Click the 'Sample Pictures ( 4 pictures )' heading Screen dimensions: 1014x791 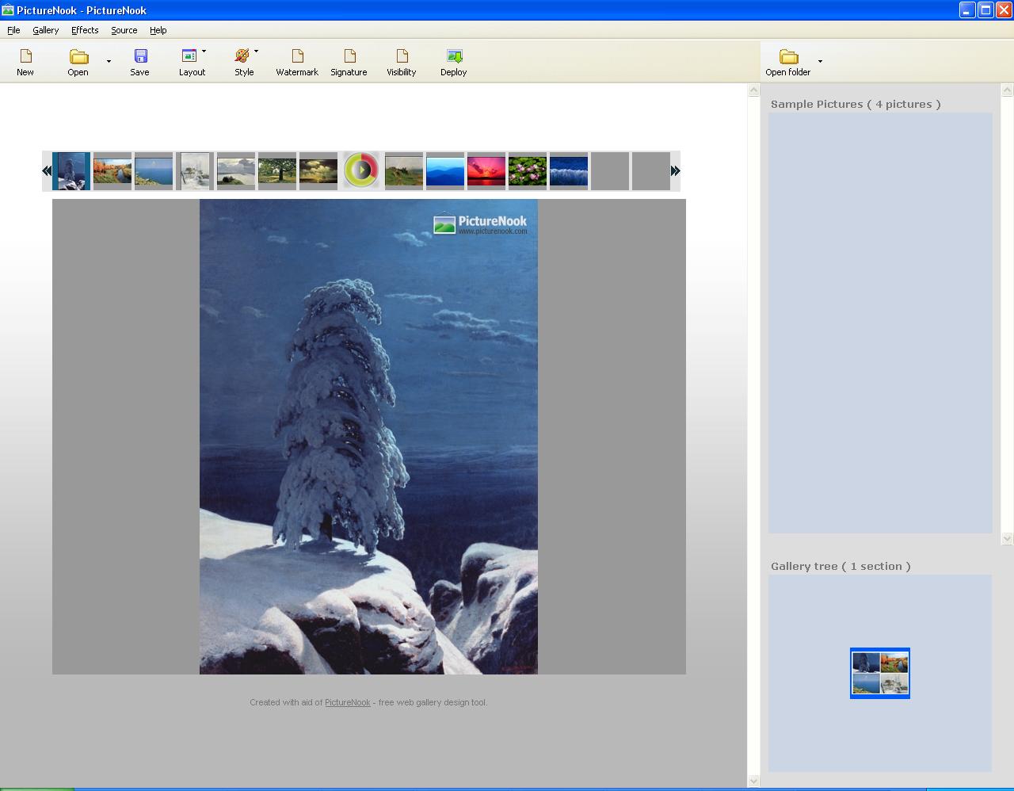point(856,104)
